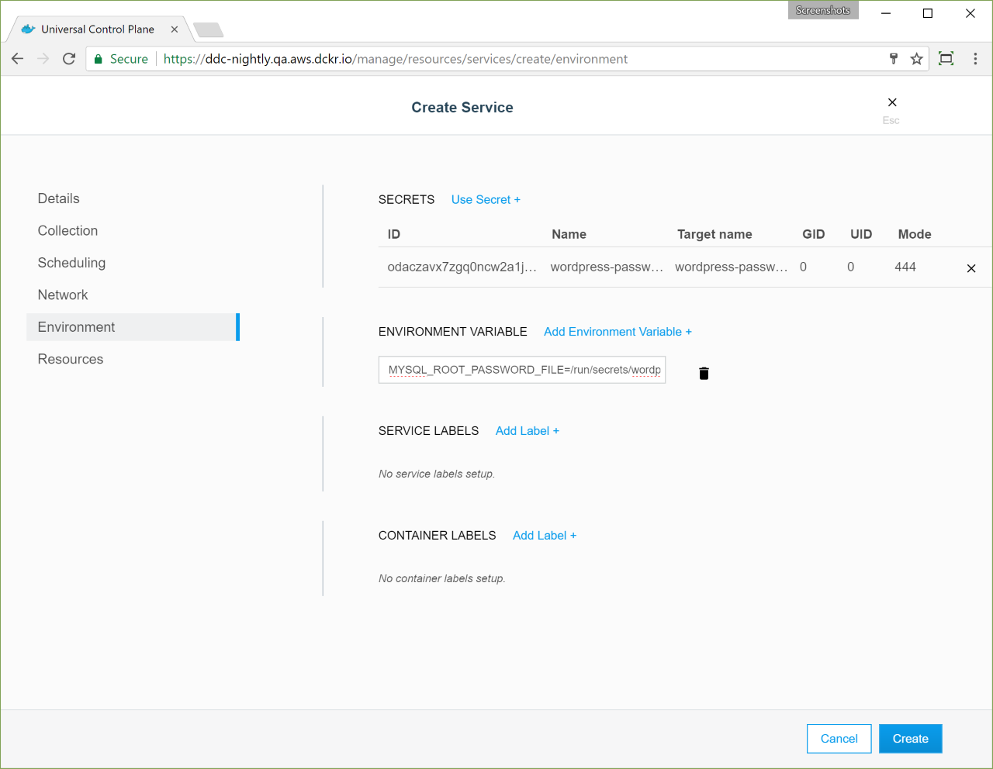Reload the page with refresh icon

coord(69,59)
